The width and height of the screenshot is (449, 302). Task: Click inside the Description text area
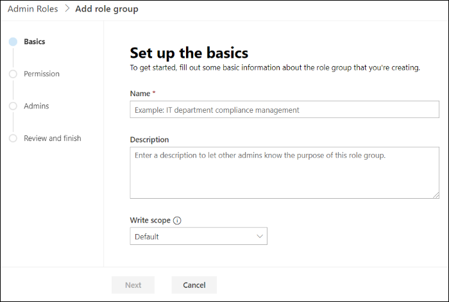[x=284, y=172]
